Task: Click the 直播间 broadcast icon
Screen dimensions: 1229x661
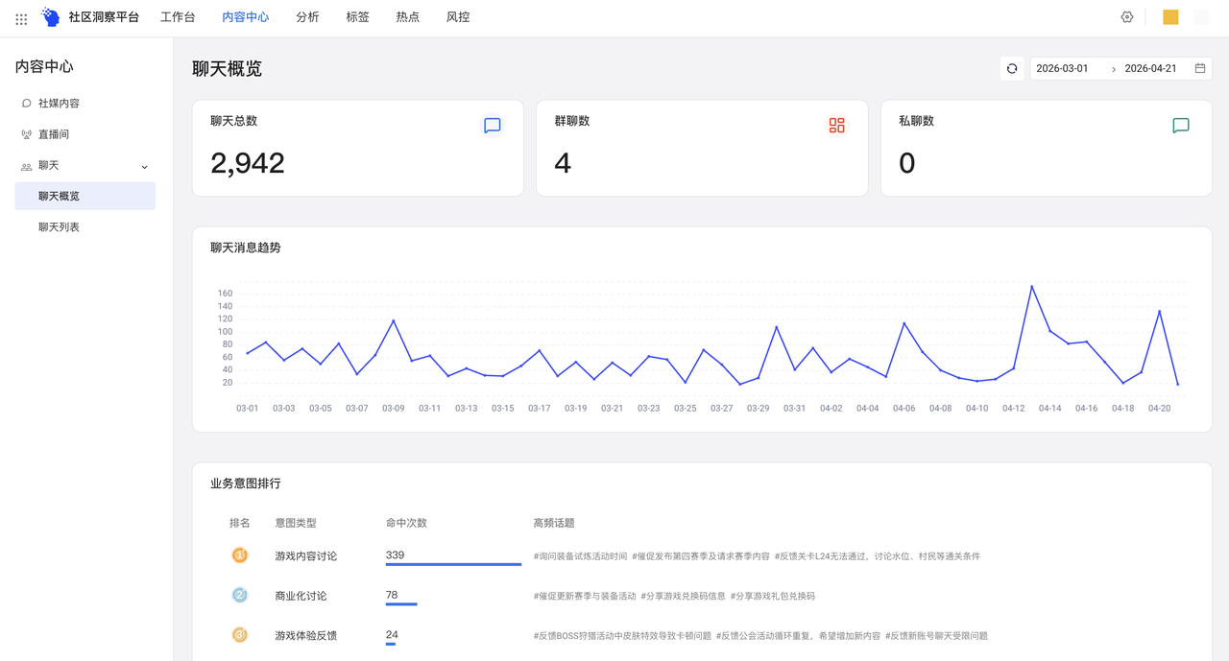Action: tap(26, 134)
